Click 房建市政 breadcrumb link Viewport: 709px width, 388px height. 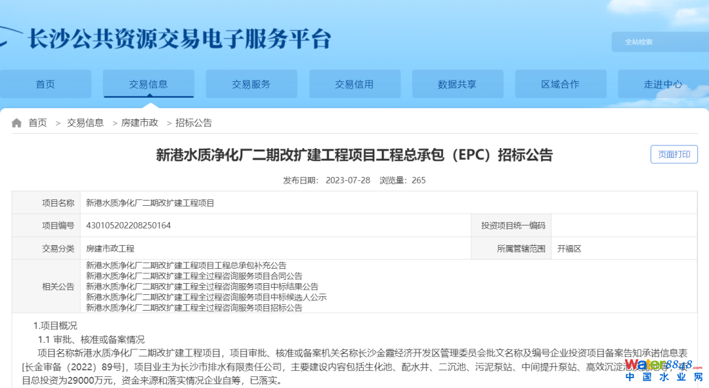[x=139, y=123]
